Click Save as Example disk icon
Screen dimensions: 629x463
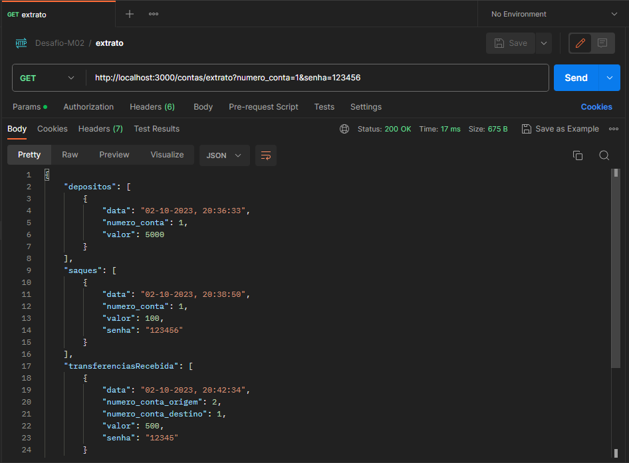(526, 129)
